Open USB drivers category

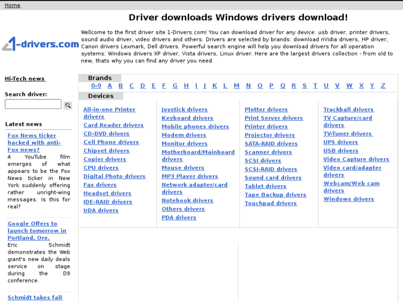pos(341,151)
